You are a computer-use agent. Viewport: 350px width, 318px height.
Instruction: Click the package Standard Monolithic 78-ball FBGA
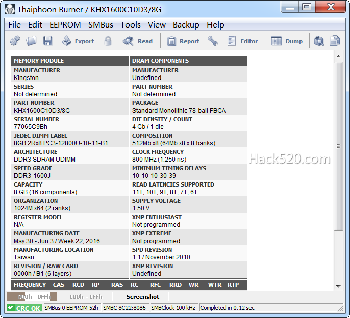click(179, 111)
